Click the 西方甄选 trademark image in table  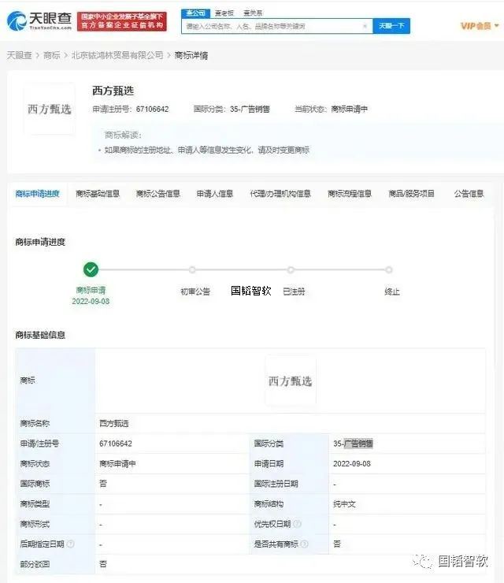pos(291,381)
